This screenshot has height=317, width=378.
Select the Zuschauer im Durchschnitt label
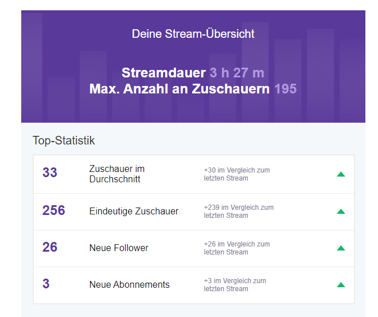click(x=117, y=174)
